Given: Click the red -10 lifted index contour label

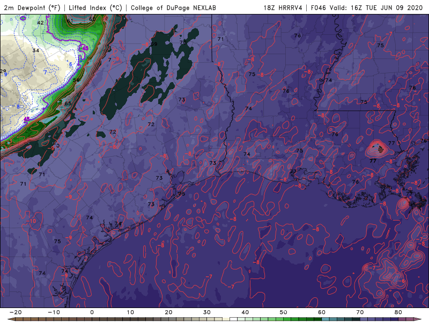Looking at the screenshot, I should (x=31, y=221).
